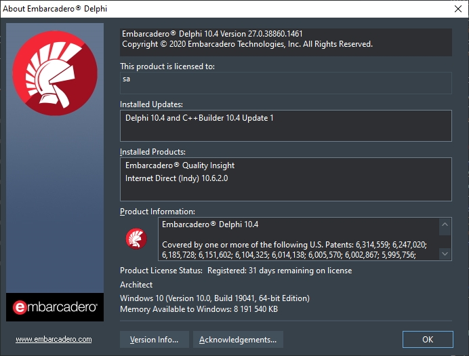Click 'Registered: 31 days remaining on license'
The image size is (469, 356).
point(280,271)
